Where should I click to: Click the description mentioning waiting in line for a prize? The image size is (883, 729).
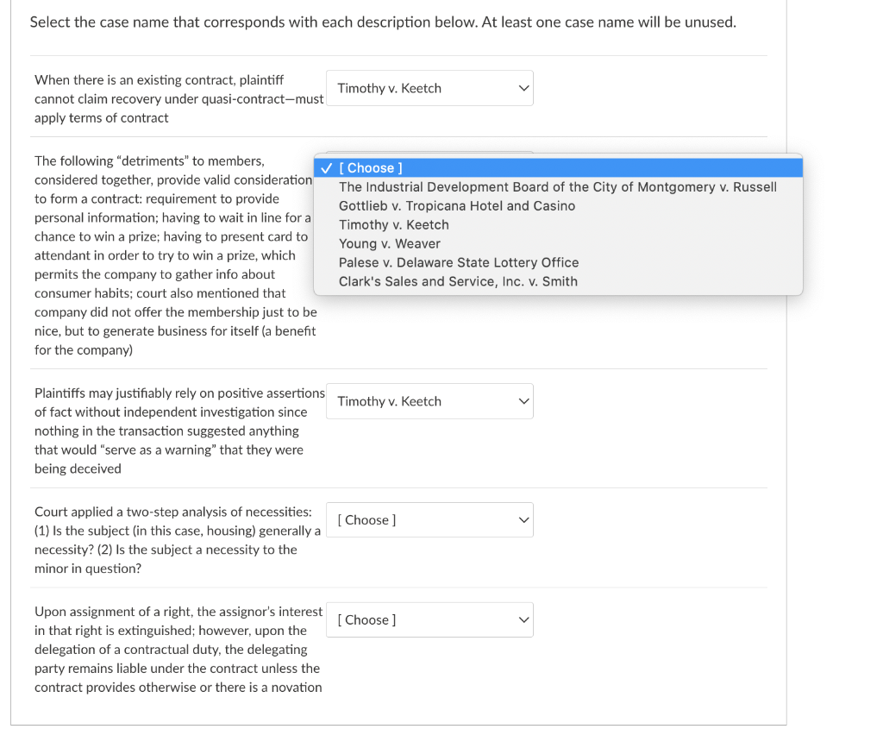[178, 255]
